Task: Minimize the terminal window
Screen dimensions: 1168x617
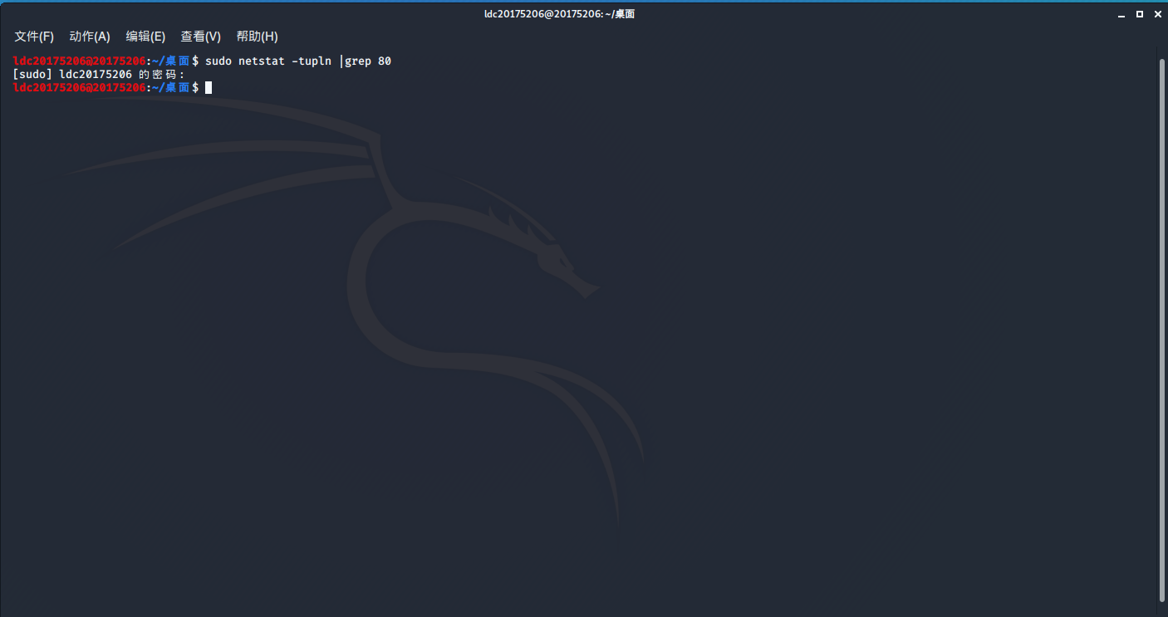Action: (x=1122, y=14)
